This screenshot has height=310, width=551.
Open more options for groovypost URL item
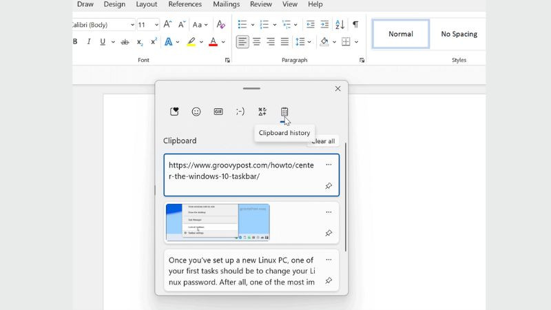pos(329,165)
